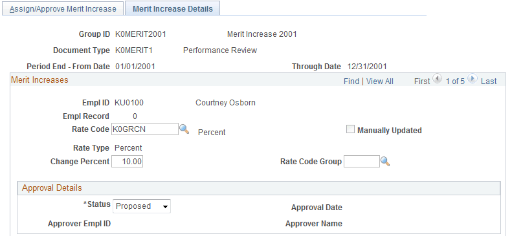Image resolution: width=523 pixels, height=236 pixels.
Task: Select the Document Type value K0MERIT1
Action: pos(134,50)
